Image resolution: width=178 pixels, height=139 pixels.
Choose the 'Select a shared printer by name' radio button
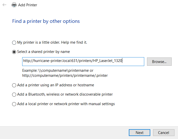coord(14,52)
